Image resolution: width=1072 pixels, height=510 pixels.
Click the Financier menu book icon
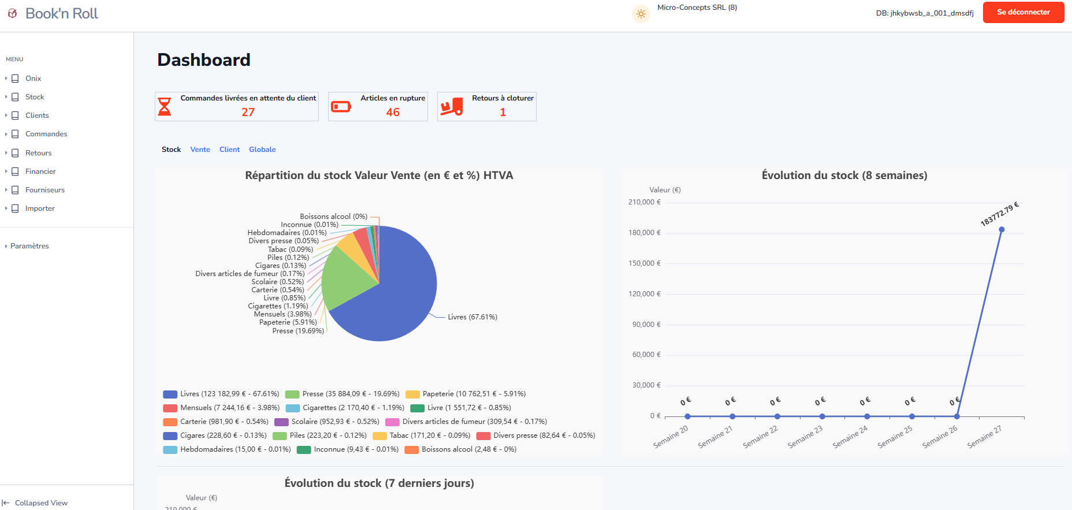tap(16, 172)
